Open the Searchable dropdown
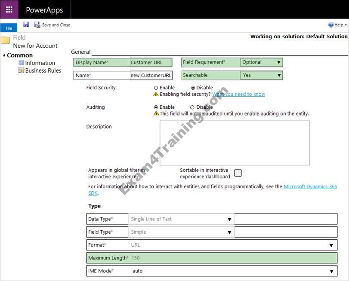Screen dimensions: 349x281 point(278,75)
